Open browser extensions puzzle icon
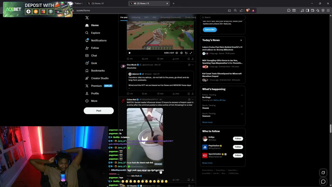Image resolution: width=332 pixels, height=187 pixels. point(289,10)
